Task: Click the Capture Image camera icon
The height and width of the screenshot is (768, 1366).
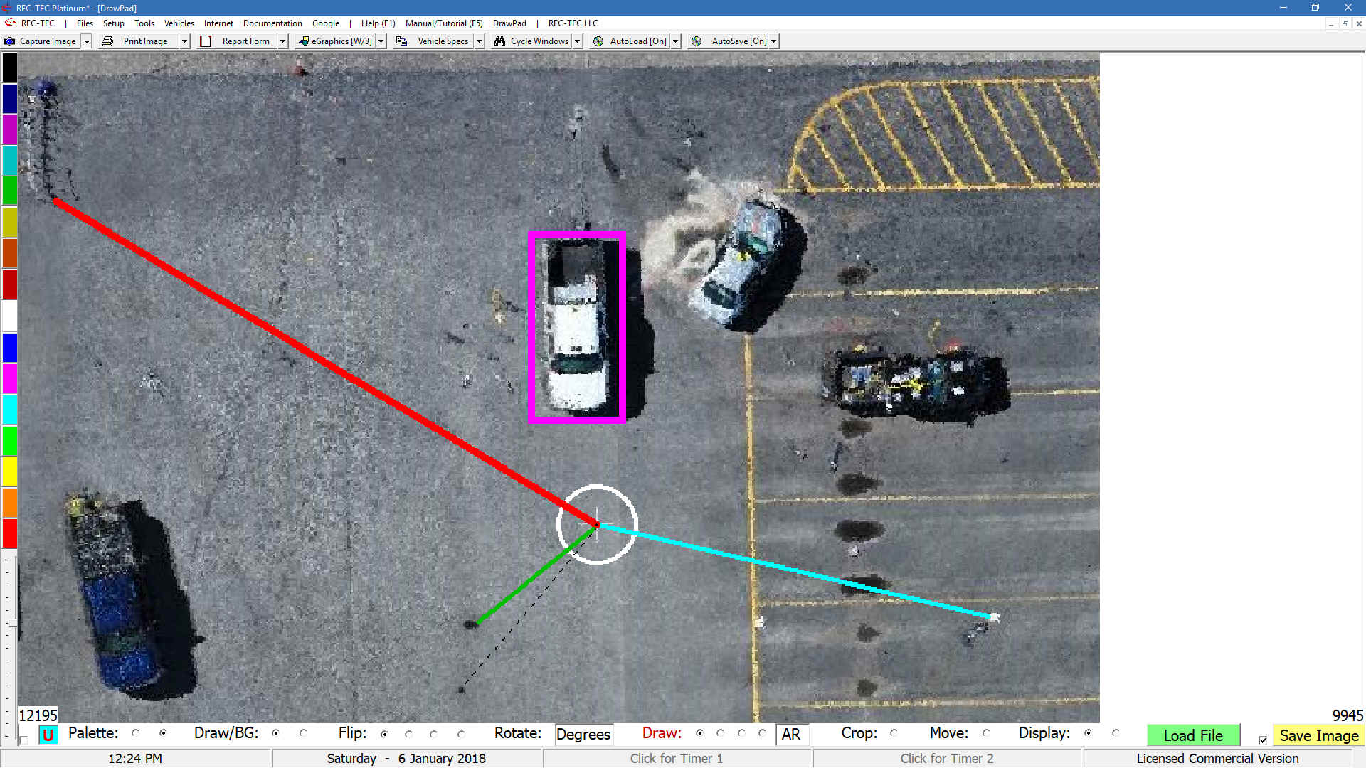Action: pos(9,41)
